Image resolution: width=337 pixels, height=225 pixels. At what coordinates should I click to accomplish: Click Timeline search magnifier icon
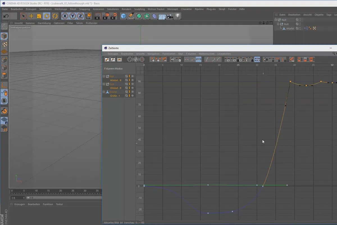point(334,53)
